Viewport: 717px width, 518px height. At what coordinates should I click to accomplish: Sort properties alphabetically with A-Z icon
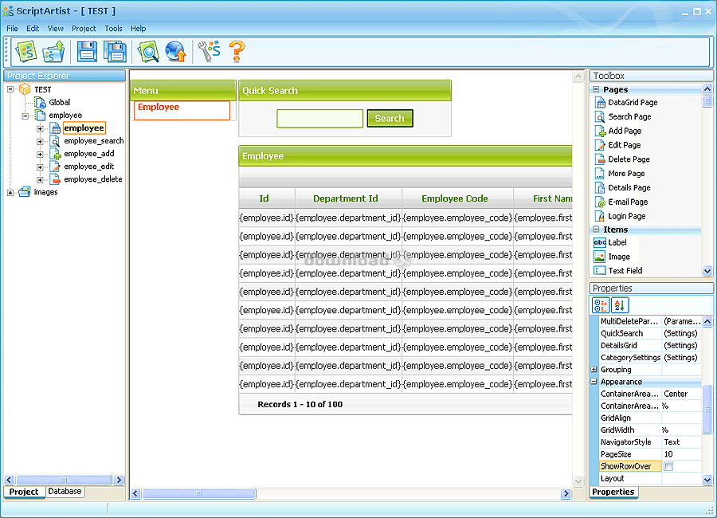coord(620,304)
